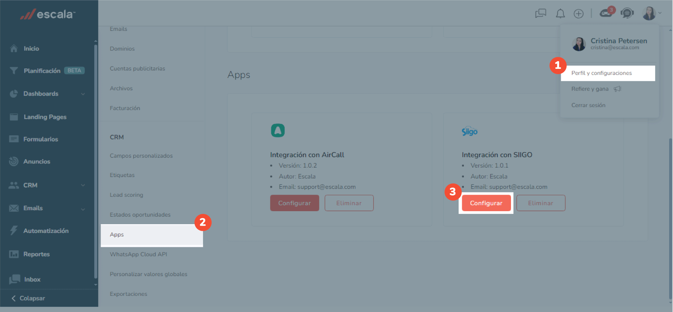Viewport: 673px width, 312px height.
Task: Click the Inbox chat icon
Action: [14, 279]
